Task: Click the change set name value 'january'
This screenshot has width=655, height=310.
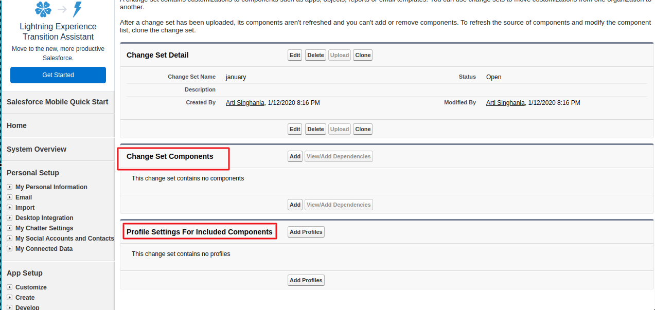Action: pyautogui.click(x=236, y=77)
